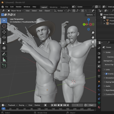The height and width of the screenshot is (114, 114).
Task: Set selection mode to intersect
Action: click(14, 15)
